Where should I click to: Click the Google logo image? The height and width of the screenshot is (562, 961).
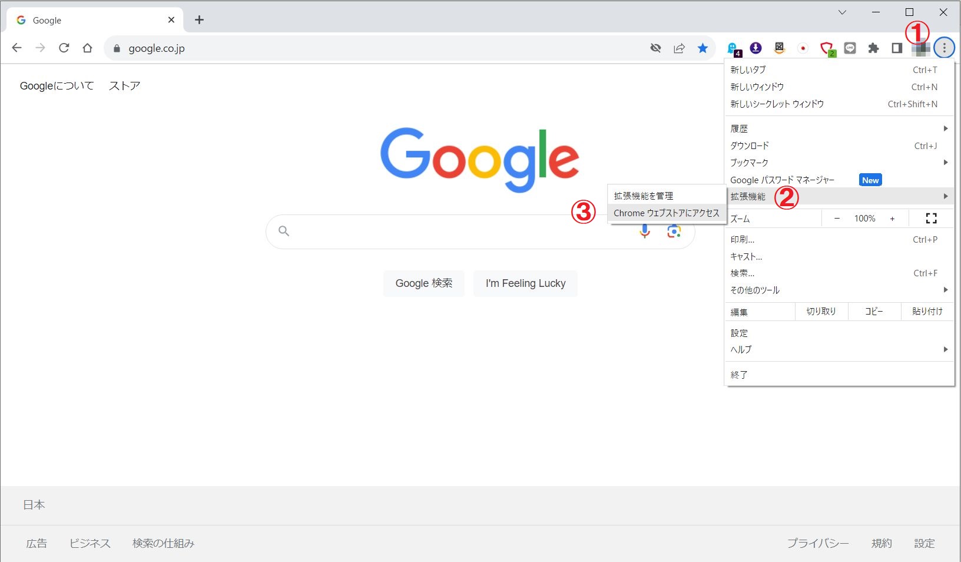click(x=480, y=160)
